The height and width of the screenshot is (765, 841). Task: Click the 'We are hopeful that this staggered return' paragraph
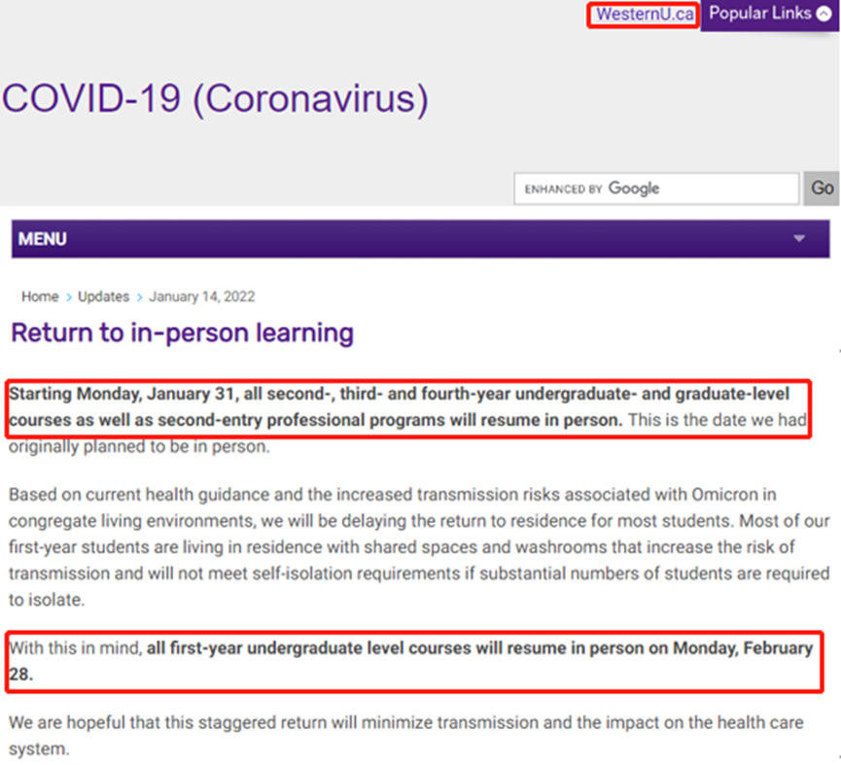pyautogui.click(x=406, y=736)
